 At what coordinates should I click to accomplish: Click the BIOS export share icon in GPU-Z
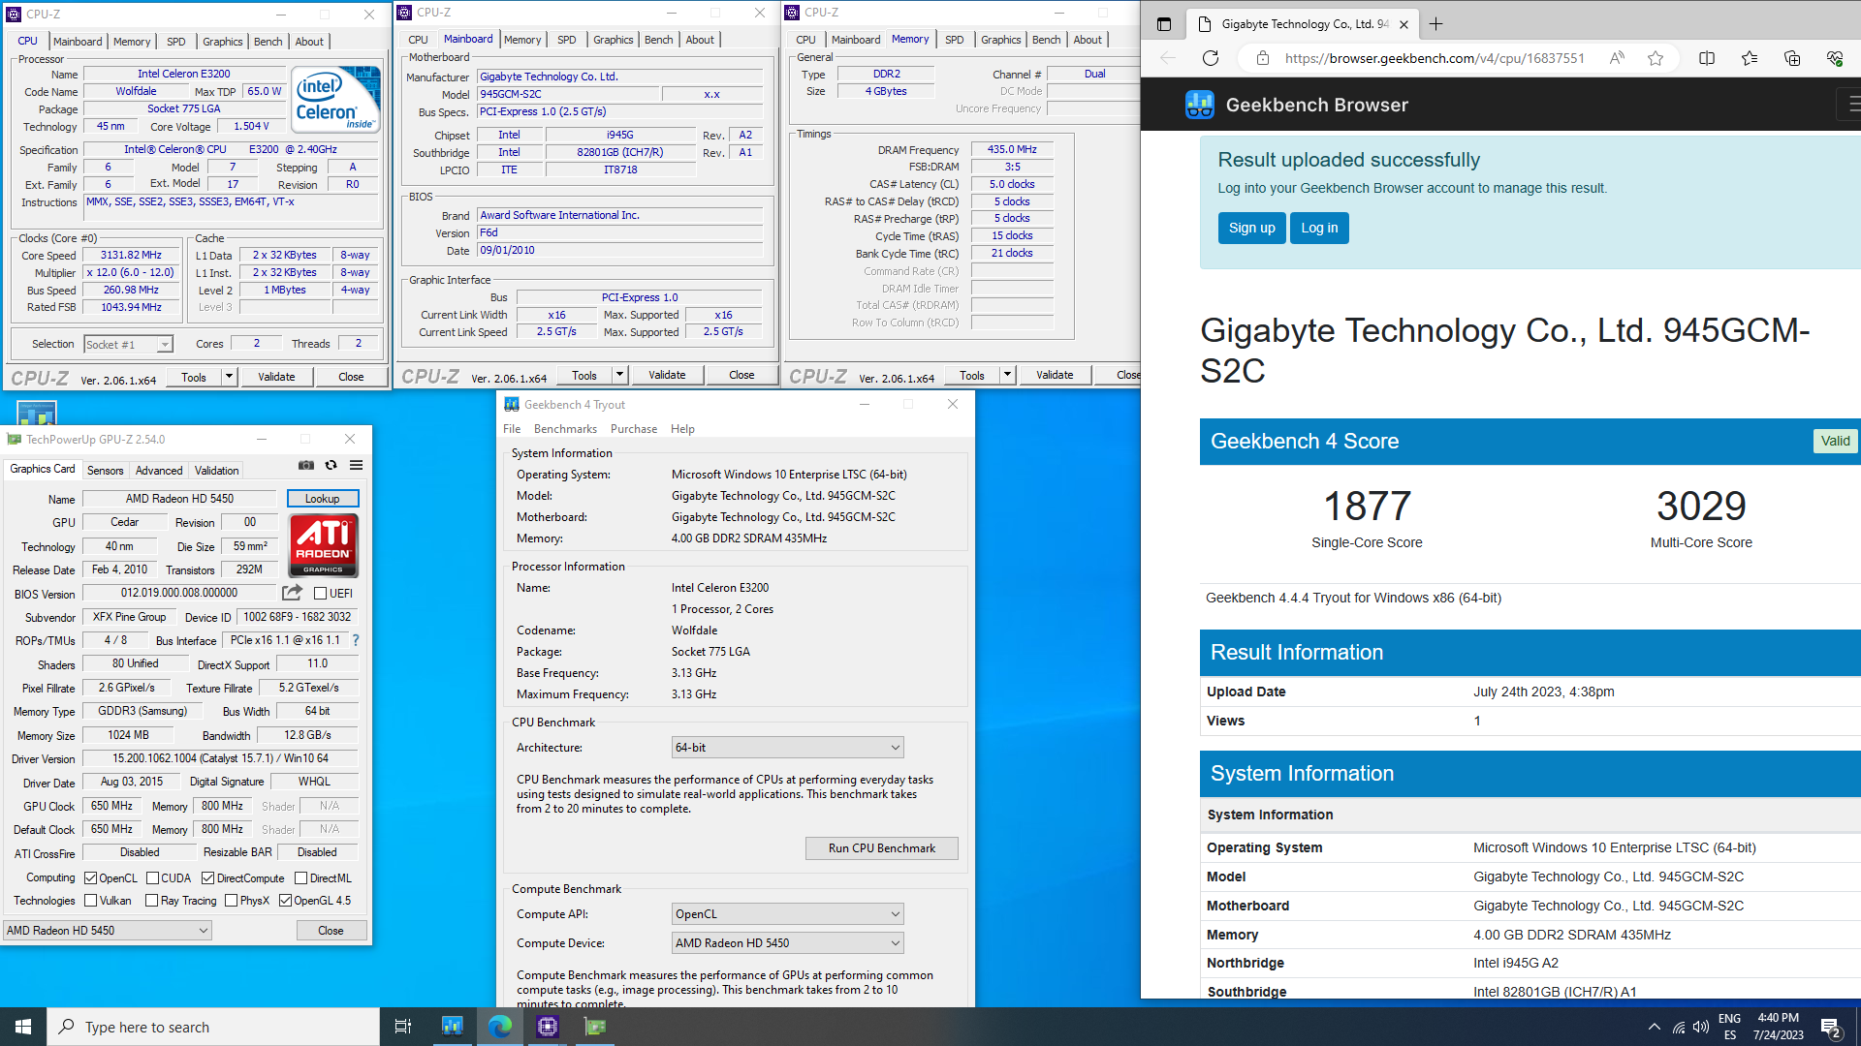[292, 593]
